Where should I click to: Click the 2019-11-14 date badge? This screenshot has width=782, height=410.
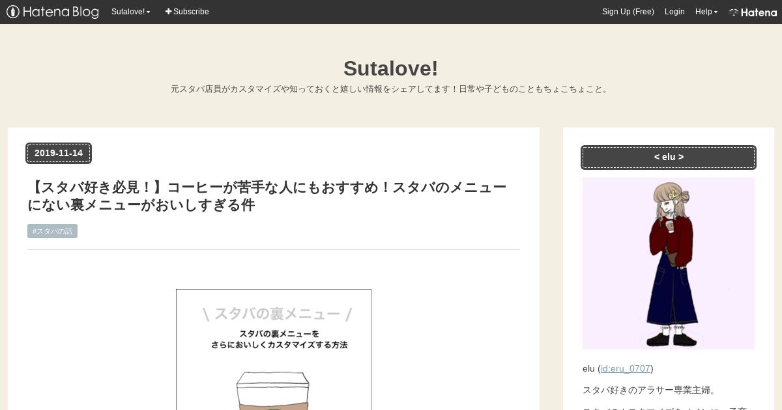tap(59, 154)
